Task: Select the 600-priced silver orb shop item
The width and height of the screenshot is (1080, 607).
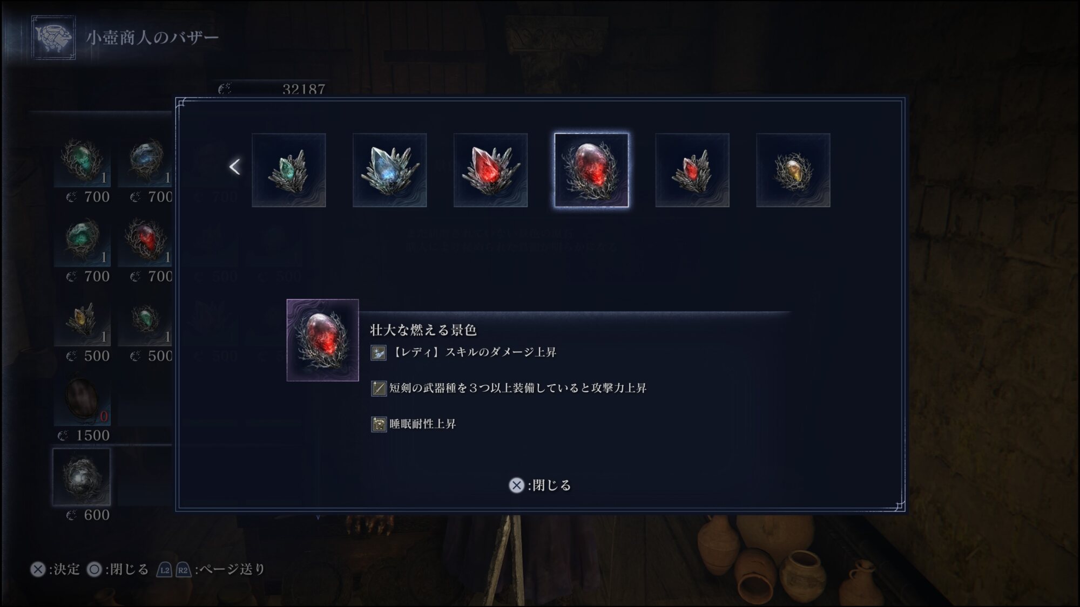Action: (82, 477)
